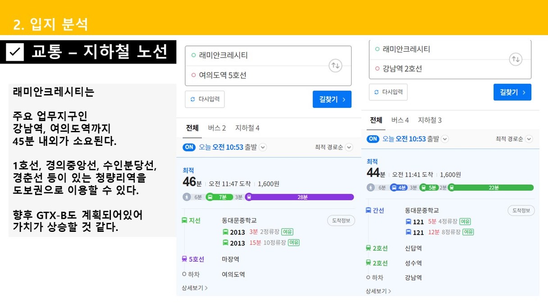Swap origin and destination for 여의도역 route

click(335, 66)
